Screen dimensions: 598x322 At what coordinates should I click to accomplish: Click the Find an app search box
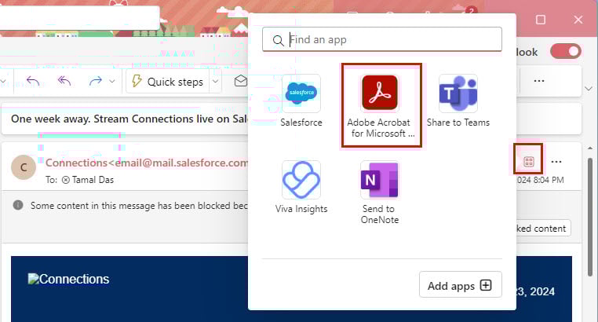[x=382, y=39]
